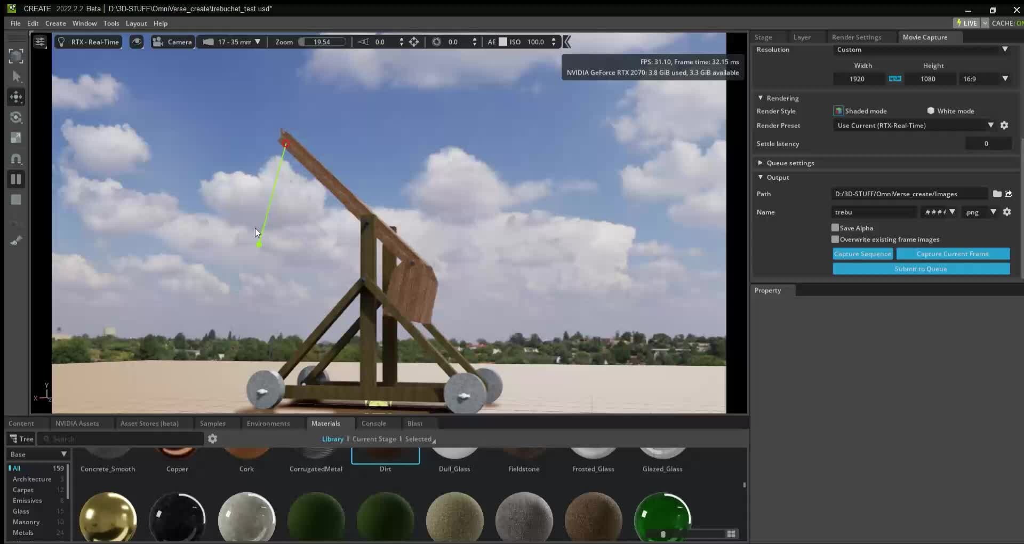Click the Stop playback icon
1024x544 pixels.
(x=16, y=179)
